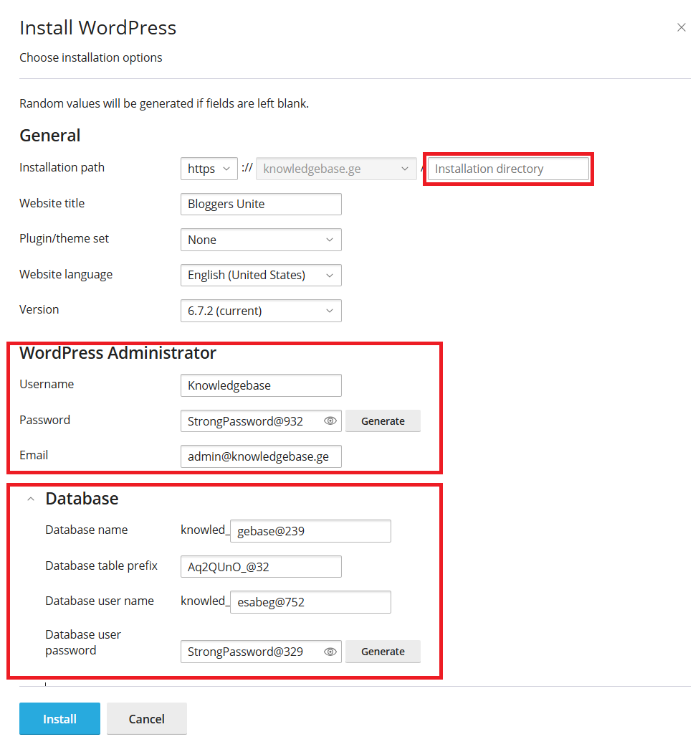Open the https protocol dropdown
This screenshot has width=693, height=737.
pos(209,169)
